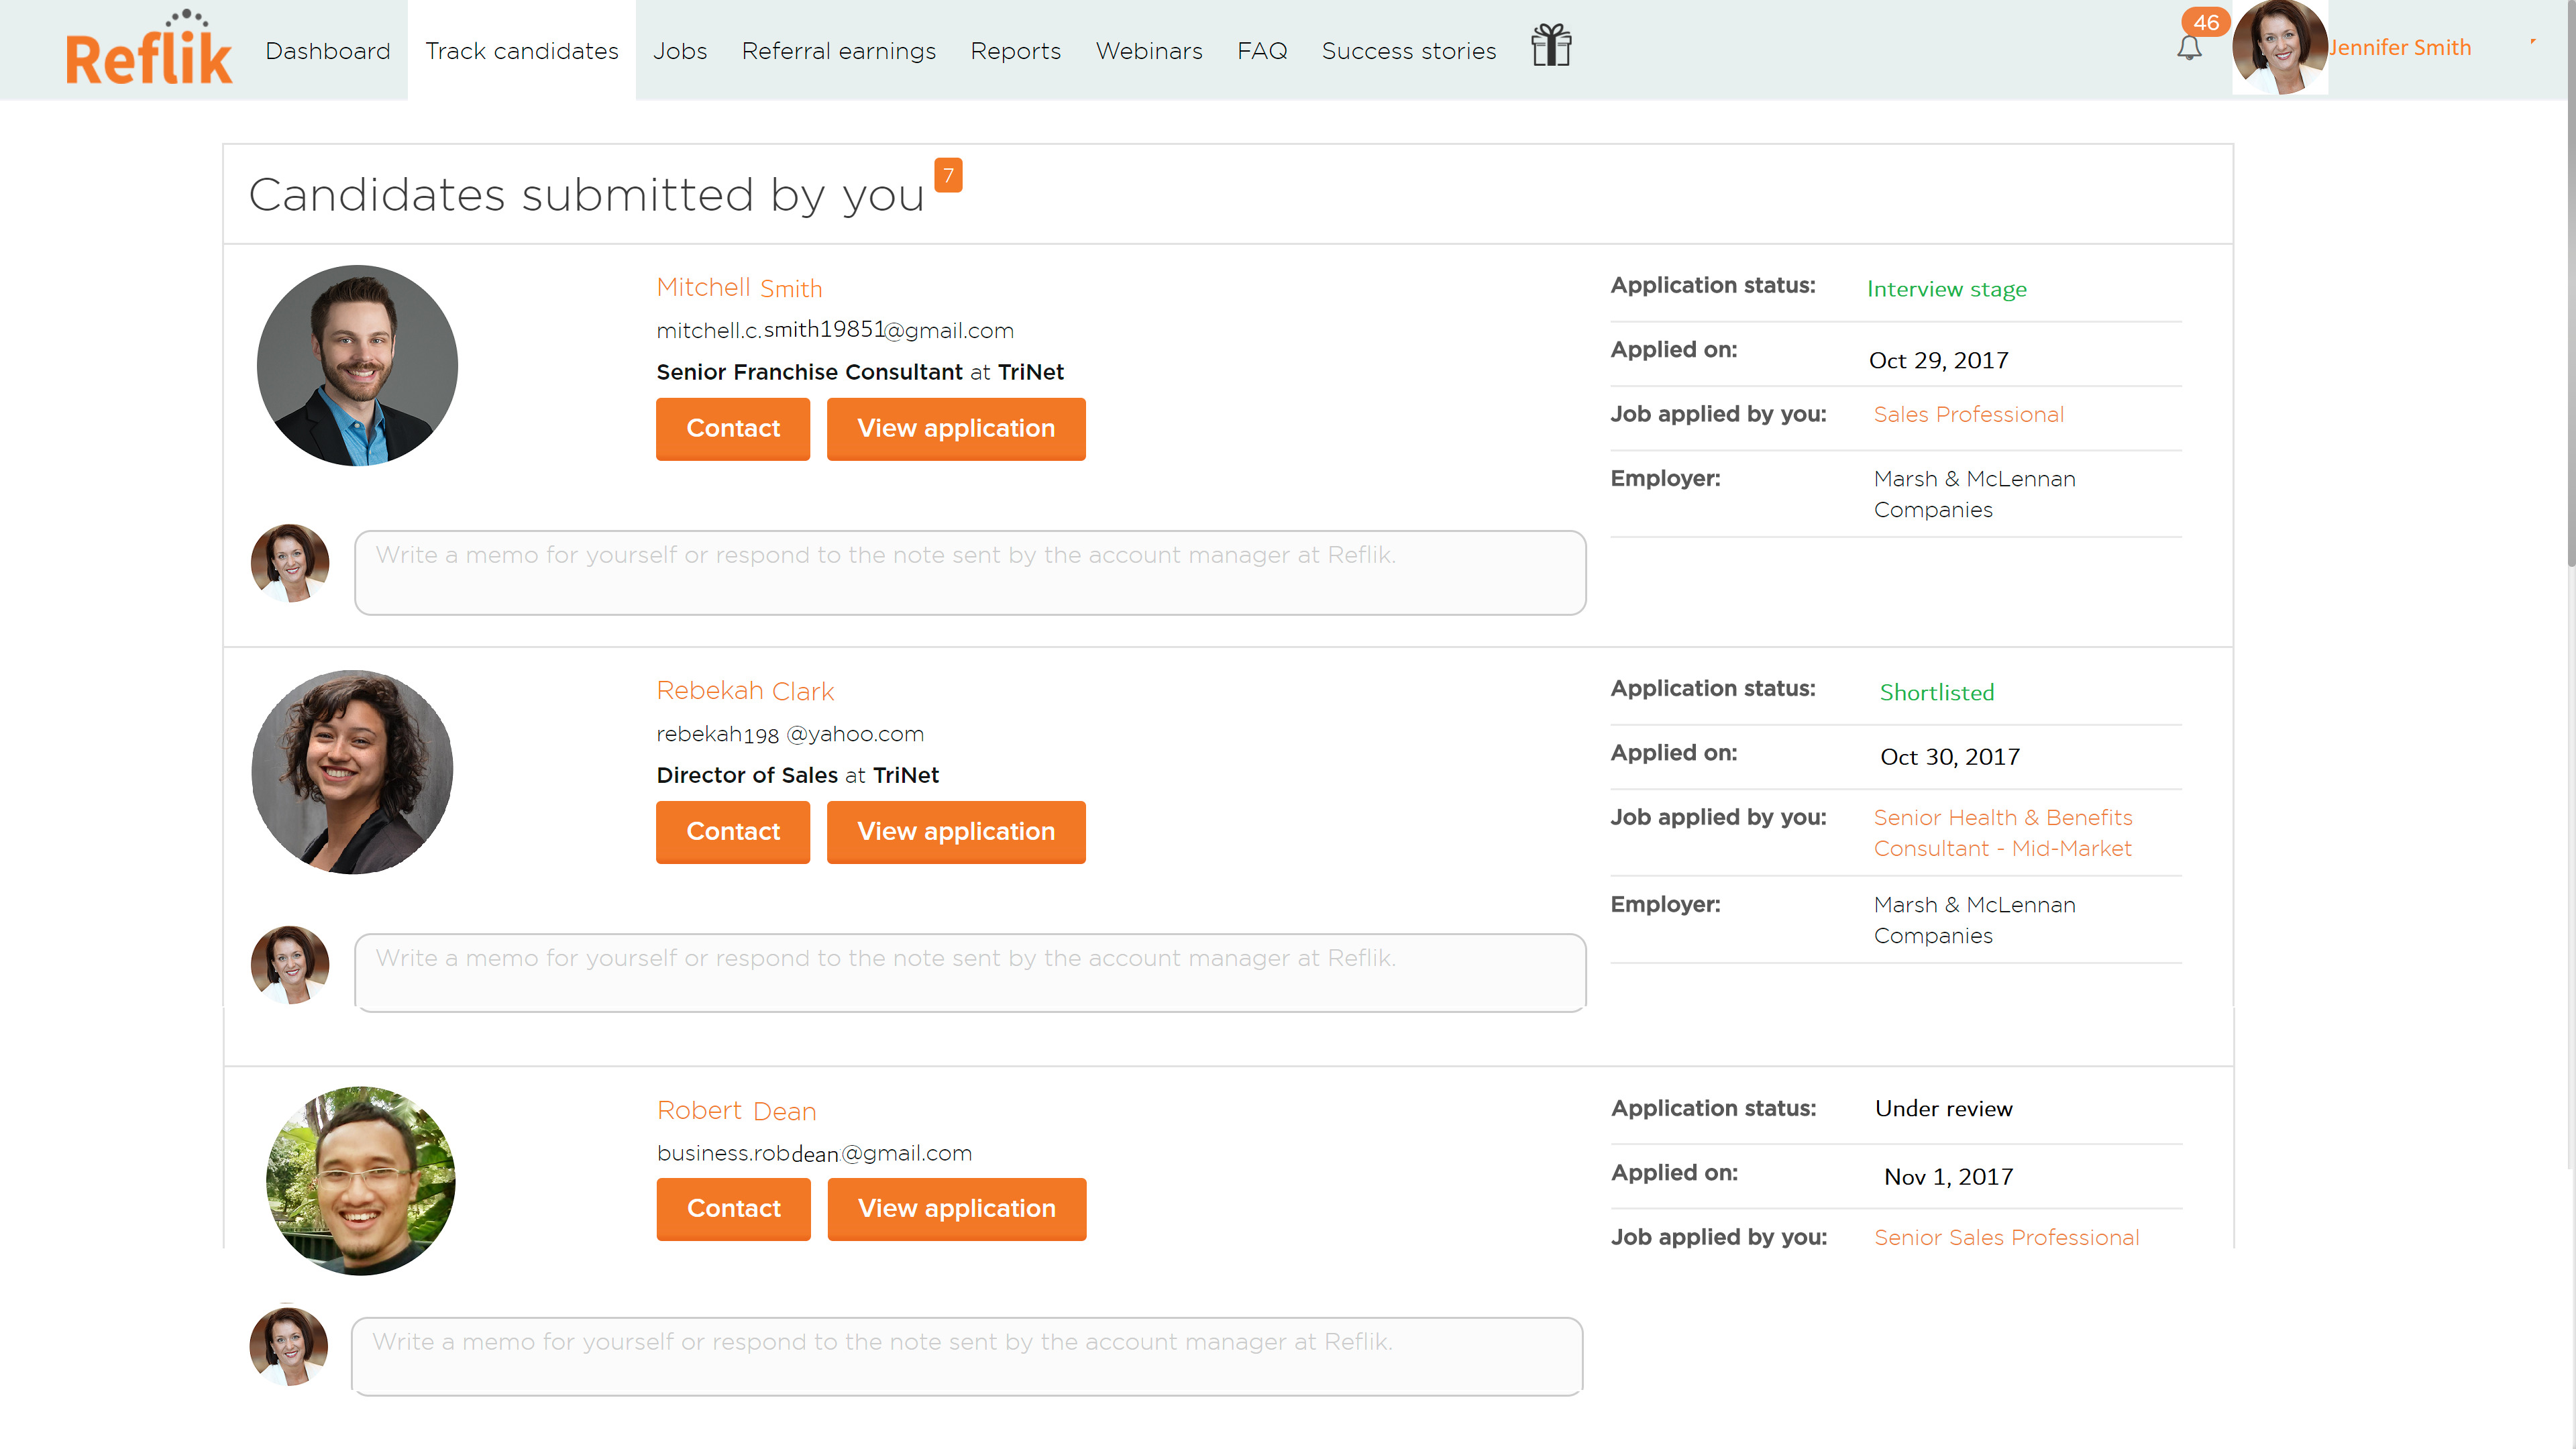Open the FAQ page
The height and width of the screenshot is (1449, 2576).
pos(1262,51)
